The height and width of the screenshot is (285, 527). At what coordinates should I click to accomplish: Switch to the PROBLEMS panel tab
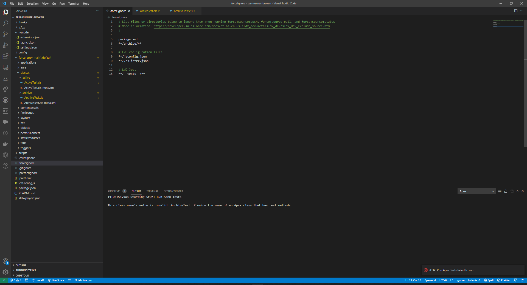tap(114, 191)
